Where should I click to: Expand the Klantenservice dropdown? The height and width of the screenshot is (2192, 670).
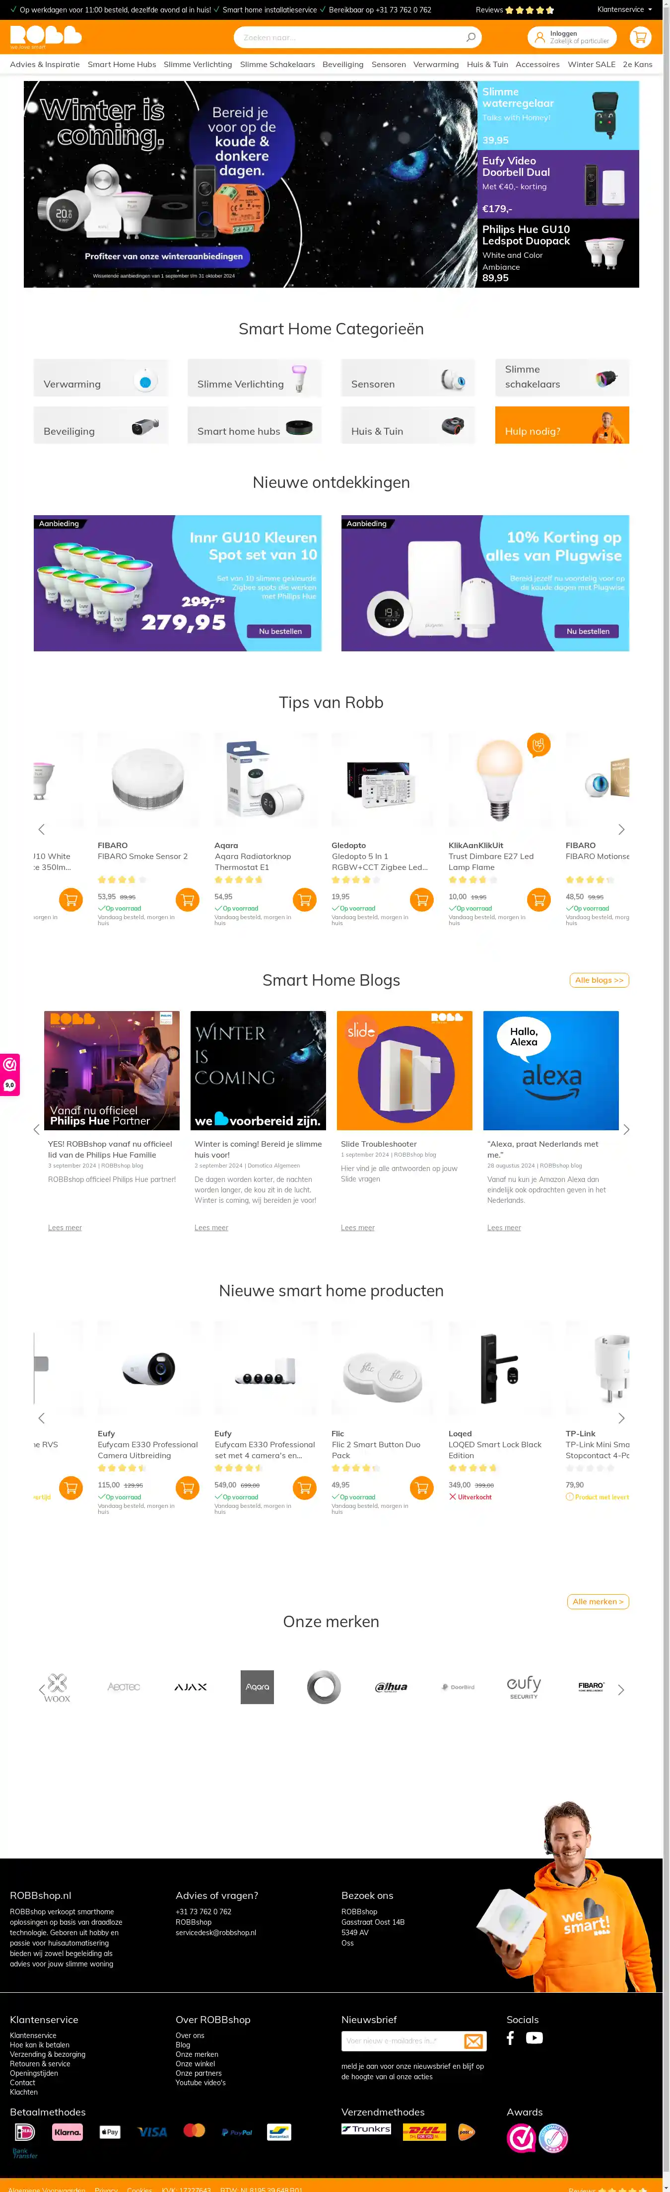pos(625,9)
